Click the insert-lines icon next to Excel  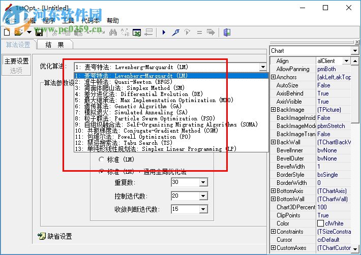[x=149, y=33]
